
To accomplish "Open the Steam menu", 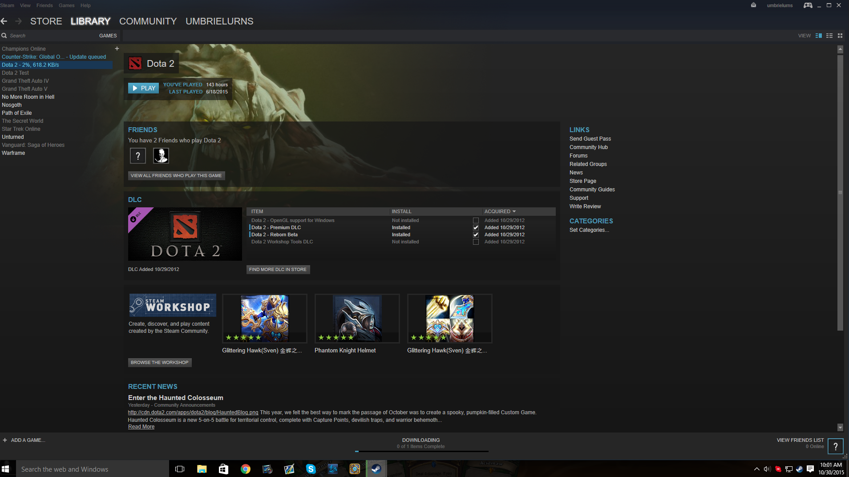I will click(x=7, y=5).
